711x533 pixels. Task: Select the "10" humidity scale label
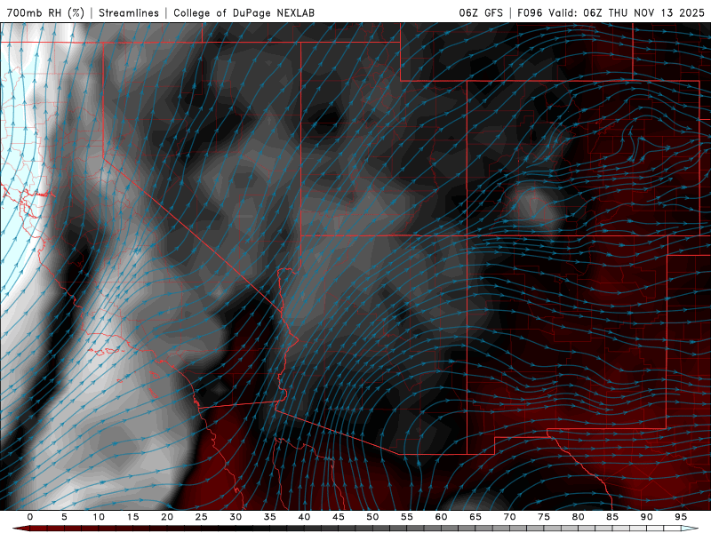point(99,517)
